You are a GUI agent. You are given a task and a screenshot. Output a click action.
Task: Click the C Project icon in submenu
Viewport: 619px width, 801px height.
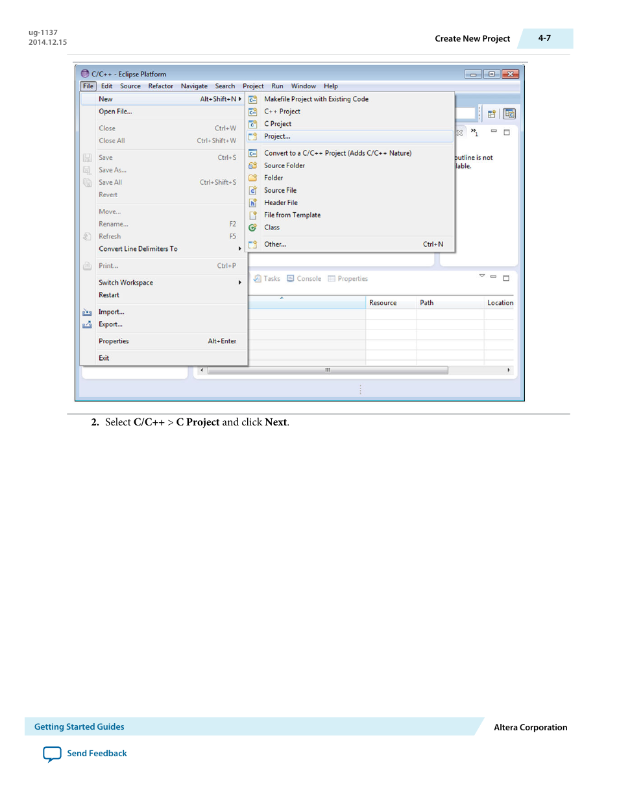click(253, 124)
